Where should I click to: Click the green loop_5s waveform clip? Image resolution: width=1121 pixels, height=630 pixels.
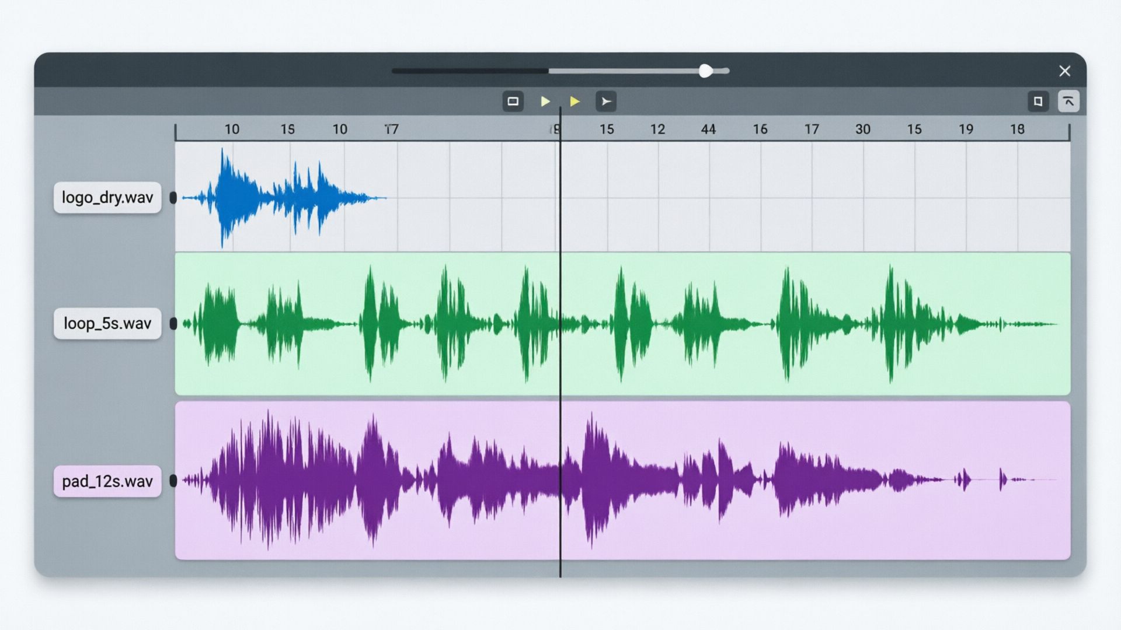tap(622, 324)
